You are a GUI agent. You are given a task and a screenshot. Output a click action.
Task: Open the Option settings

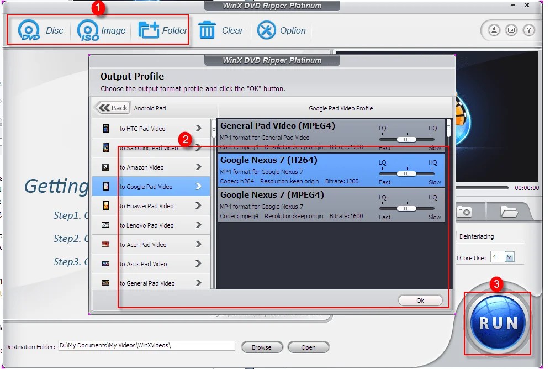click(x=281, y=30)
